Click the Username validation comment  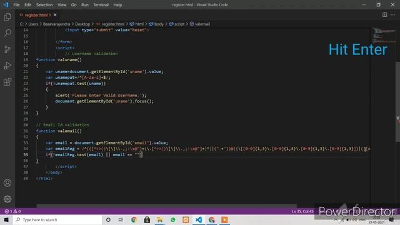91,54
